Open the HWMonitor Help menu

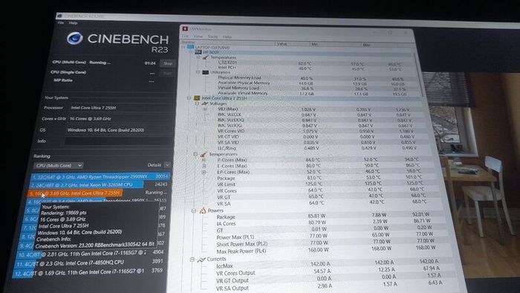tap(227, 37)
